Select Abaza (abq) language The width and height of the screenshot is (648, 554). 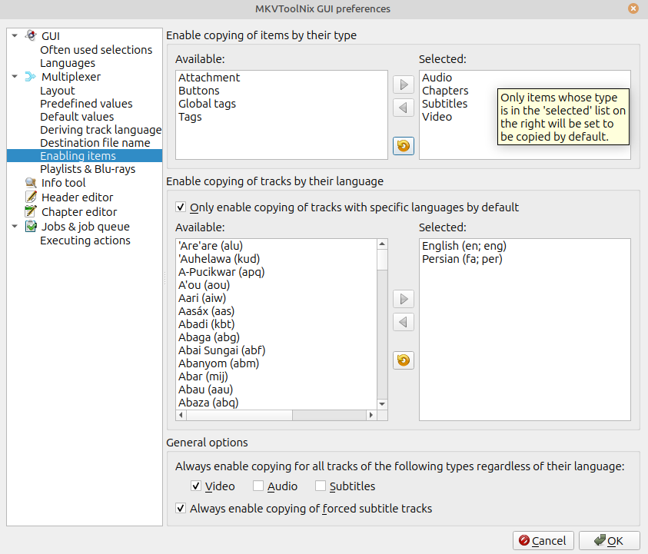point(208,403)
